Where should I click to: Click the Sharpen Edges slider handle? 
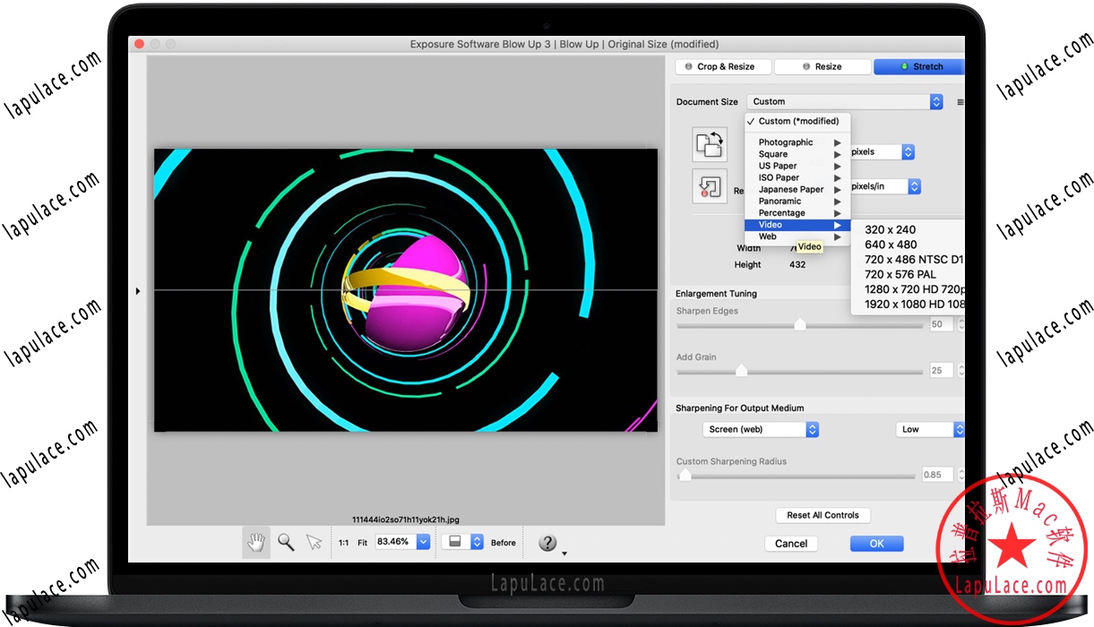click(x=800, y=324)
